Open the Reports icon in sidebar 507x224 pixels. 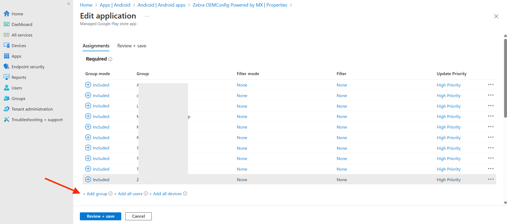click(7, 77)
